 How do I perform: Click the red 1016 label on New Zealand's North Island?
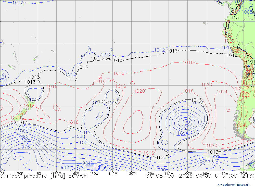(x=29, y=106)
